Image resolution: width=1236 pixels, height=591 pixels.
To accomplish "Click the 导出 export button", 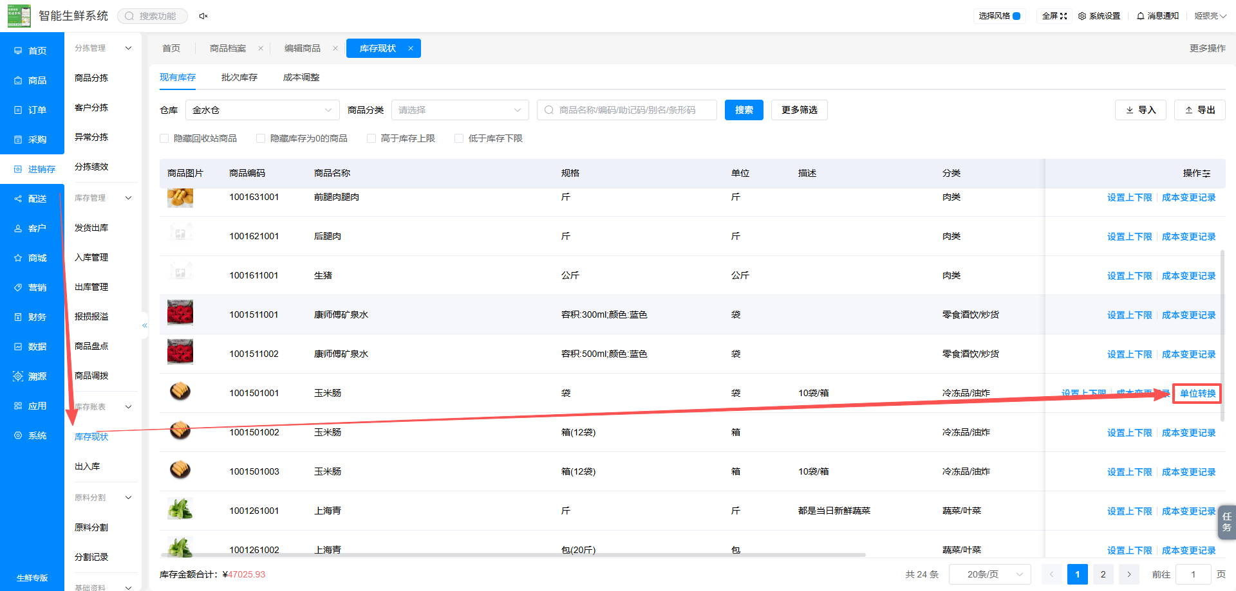I will pyautogui.click(x=1200, y=110).
